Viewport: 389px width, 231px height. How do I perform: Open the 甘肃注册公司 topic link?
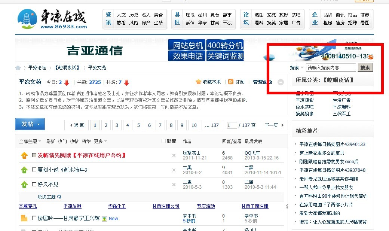click(x=166, y=206)
